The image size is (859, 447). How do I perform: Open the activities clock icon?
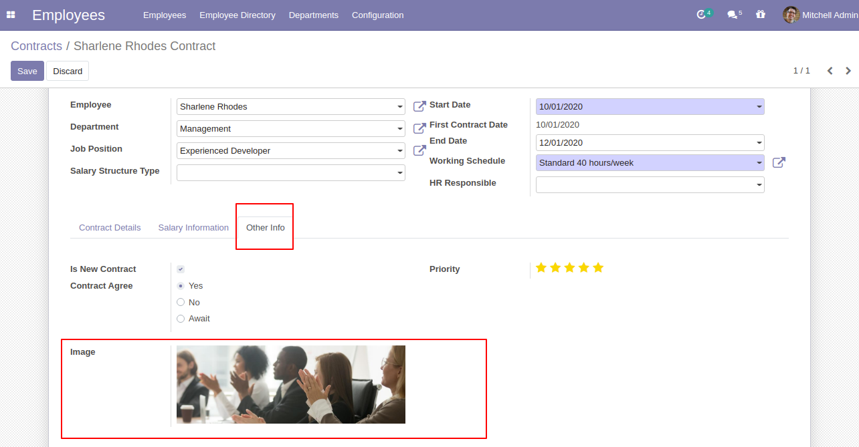701,14
